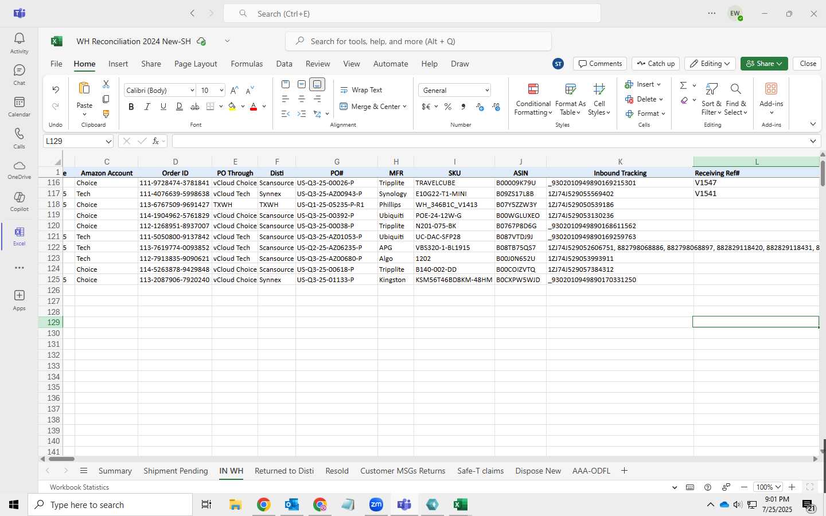Click the Undo icon
Image resolution: width=826 pixels, height=516 pixels.
tap(56, 90)
